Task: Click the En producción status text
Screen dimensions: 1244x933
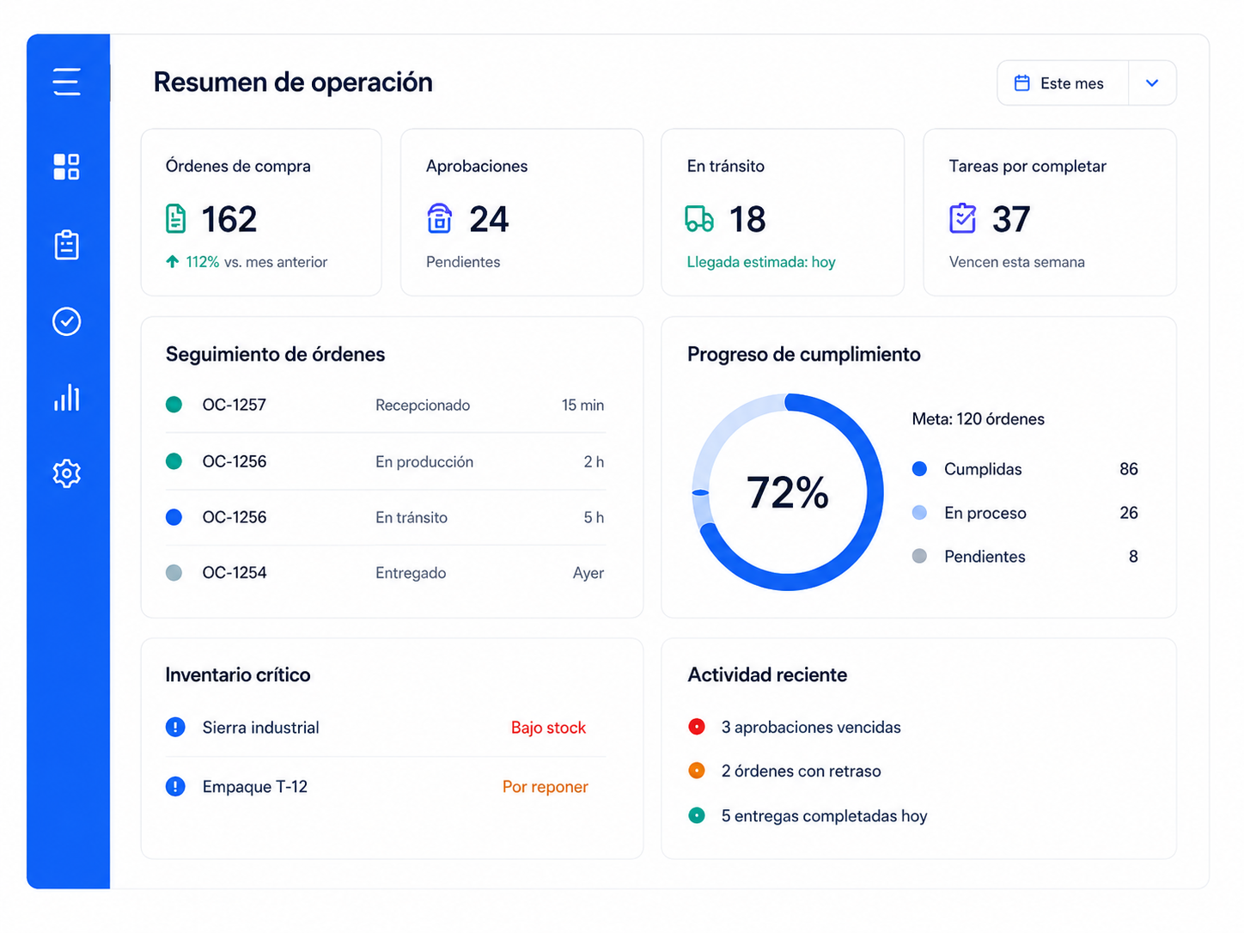Action: (424, 461)
